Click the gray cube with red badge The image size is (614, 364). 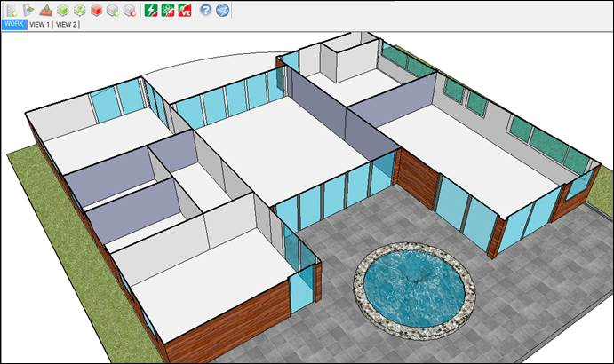coord(130,10)
